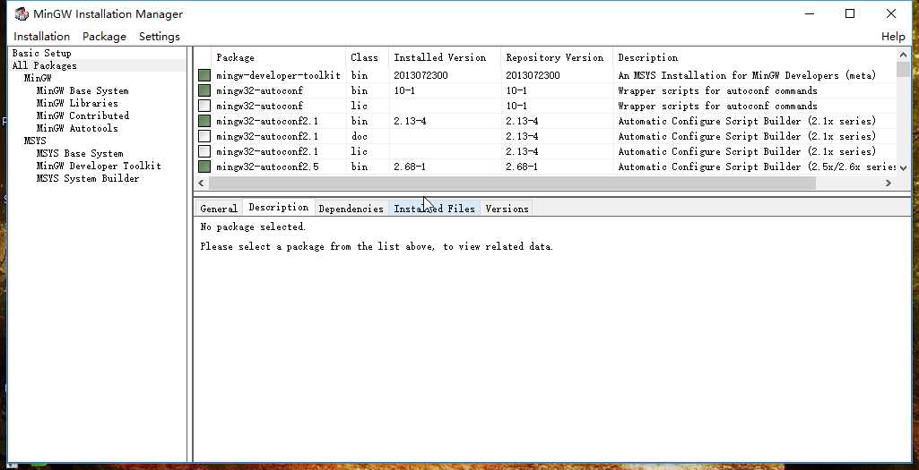Click the package list scroll-right arrow
The height and width of the screenshot is (470, 919).
(x=888, y=183)
